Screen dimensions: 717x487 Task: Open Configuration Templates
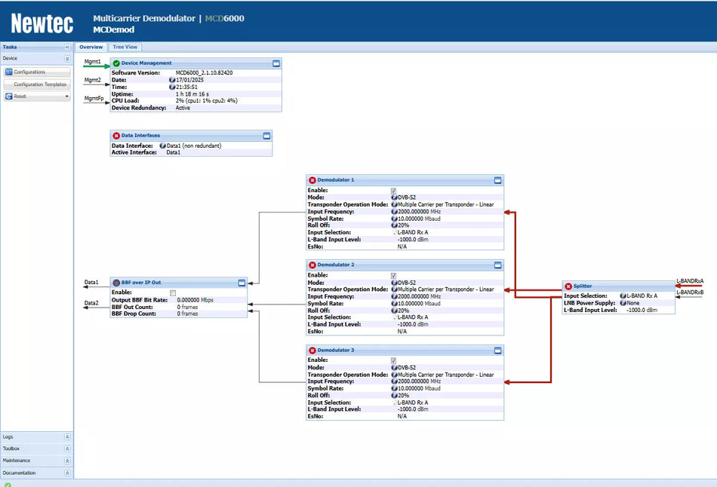coord(37,84)
